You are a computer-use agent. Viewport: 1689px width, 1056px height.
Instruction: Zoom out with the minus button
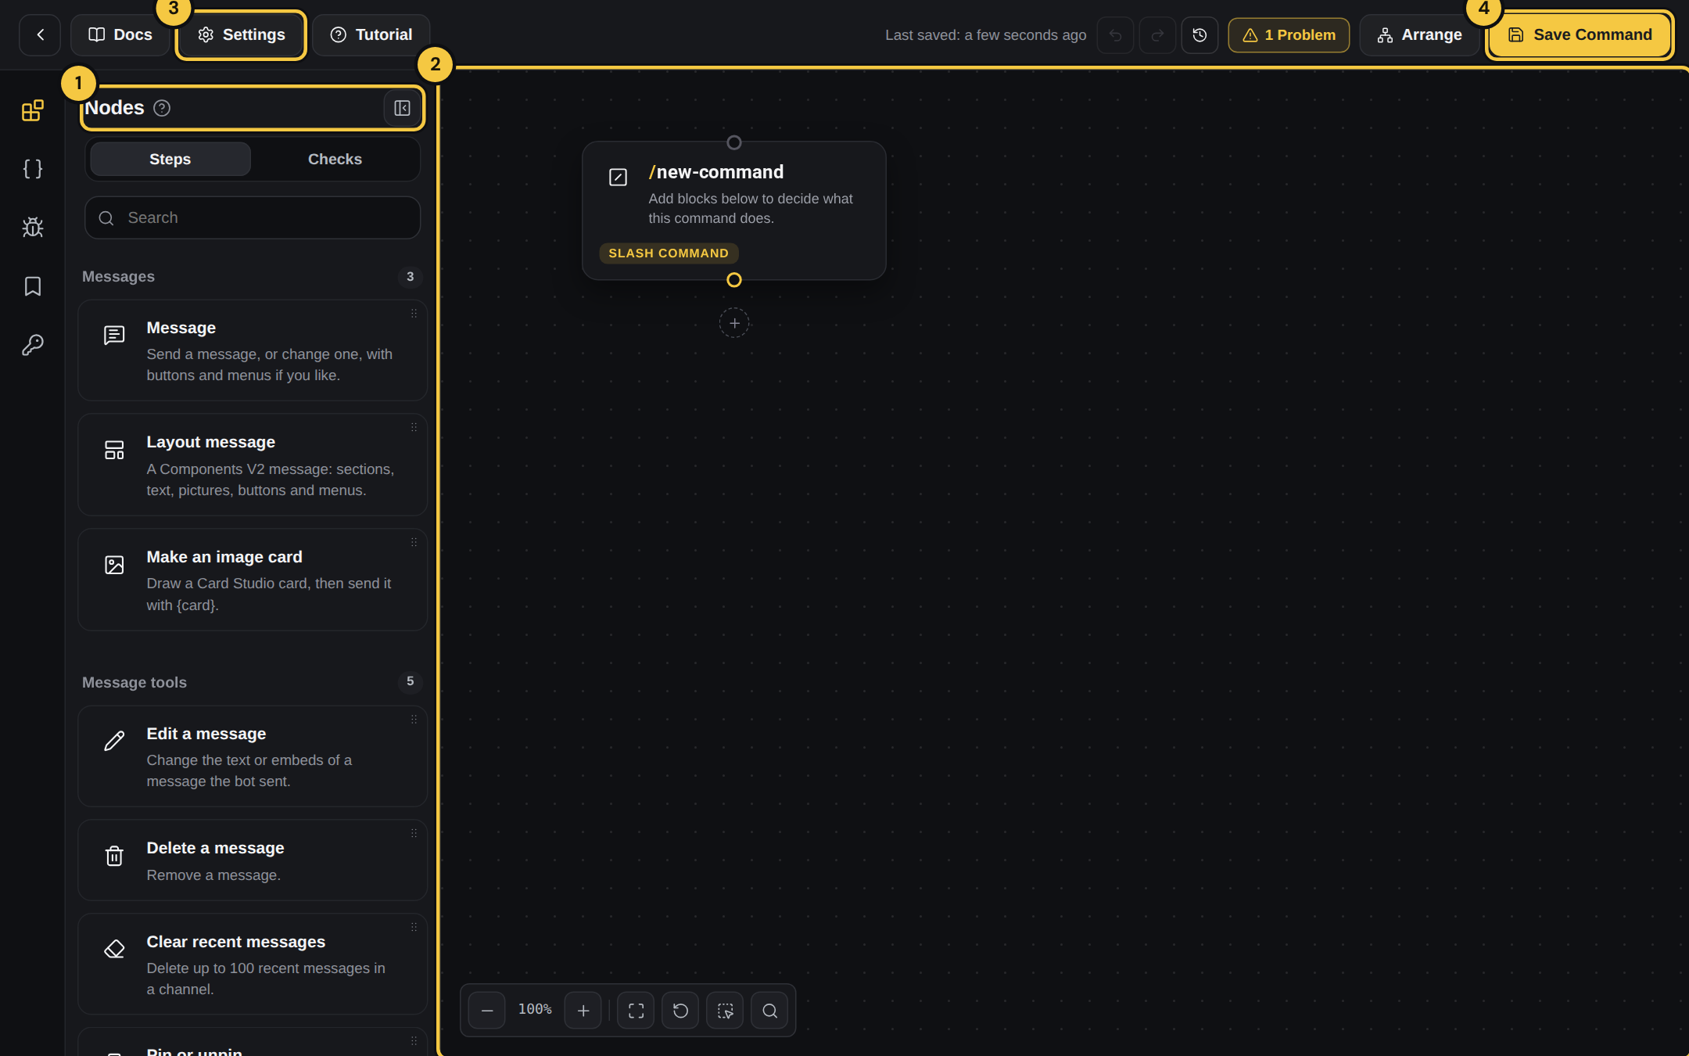(487, 1011)
